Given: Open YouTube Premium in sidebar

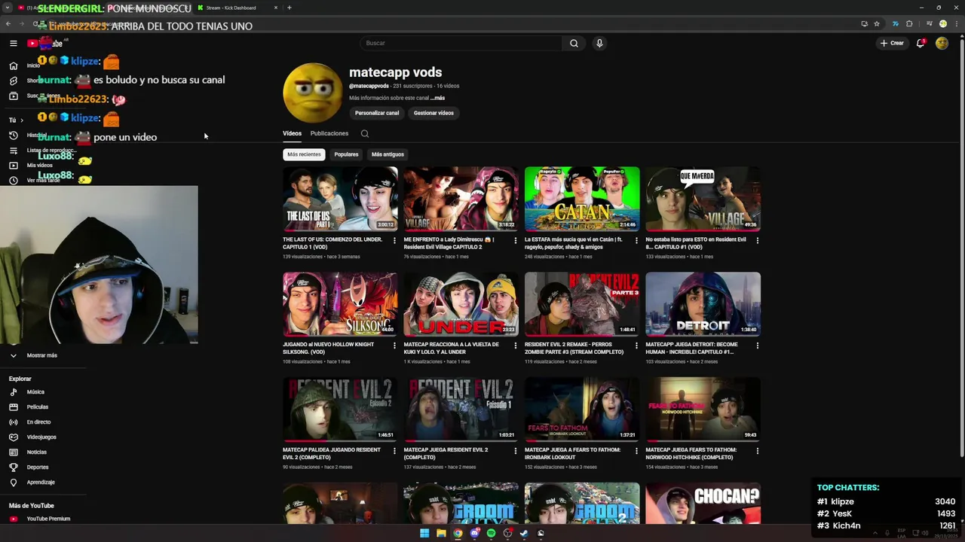Looking at the screenshot, I should point(48,519).
